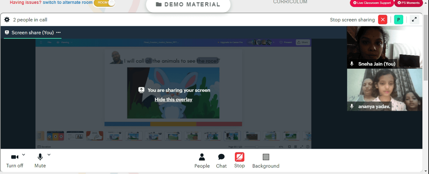Turn off the camera

pos(15,161)
